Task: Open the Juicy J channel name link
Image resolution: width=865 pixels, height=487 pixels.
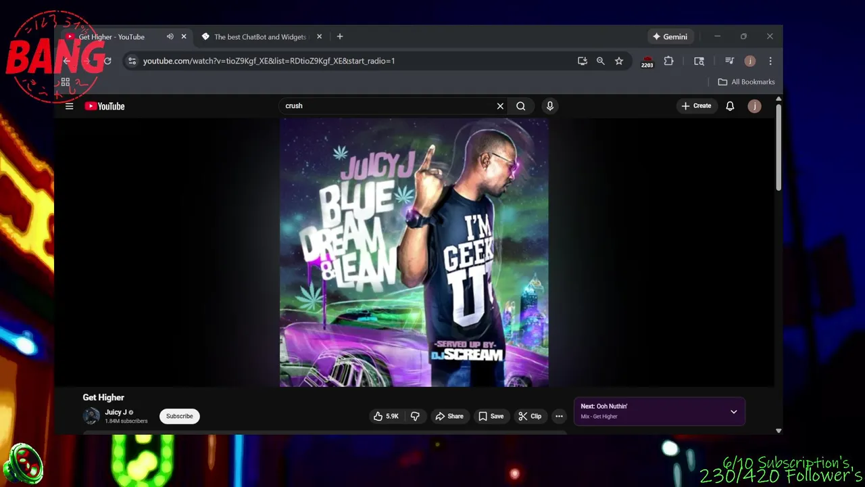Action: [x=116, y=412]
